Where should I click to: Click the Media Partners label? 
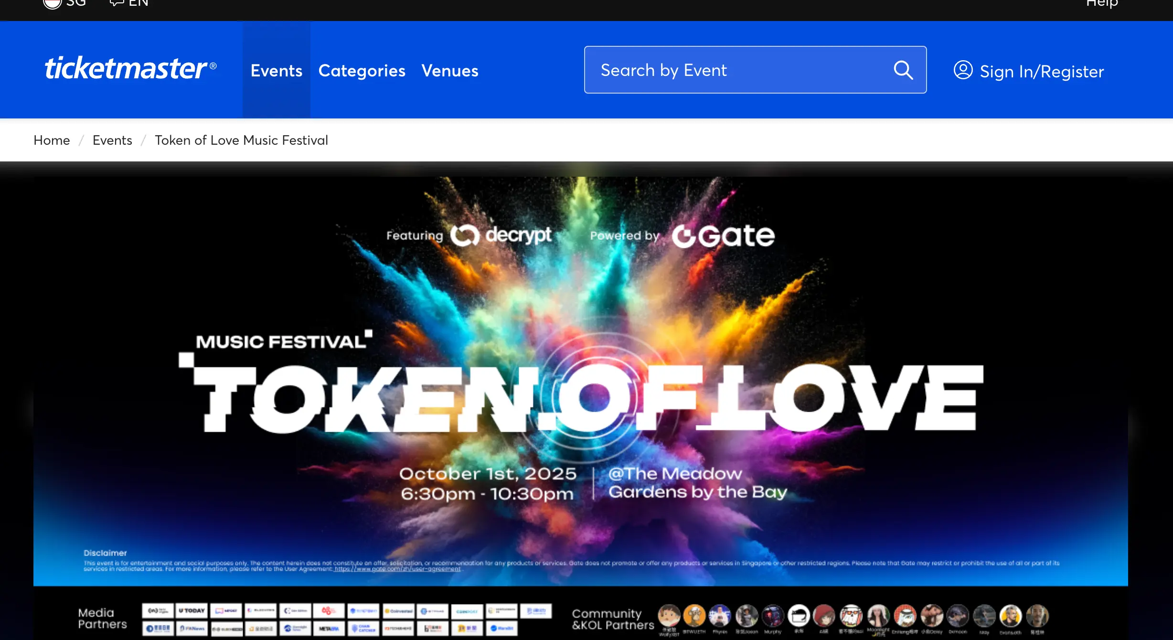[x=102, y=619]
